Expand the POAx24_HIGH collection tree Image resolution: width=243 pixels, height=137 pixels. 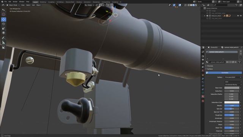click(x=205, y=16)
